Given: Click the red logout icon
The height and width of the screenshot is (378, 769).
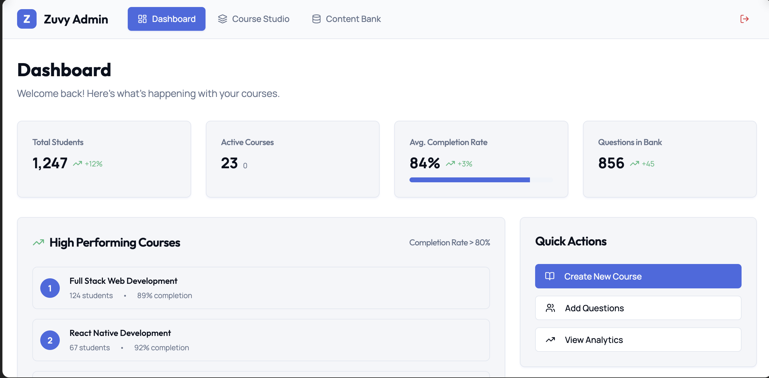Looking at the screenshot, I should point(744,19).
